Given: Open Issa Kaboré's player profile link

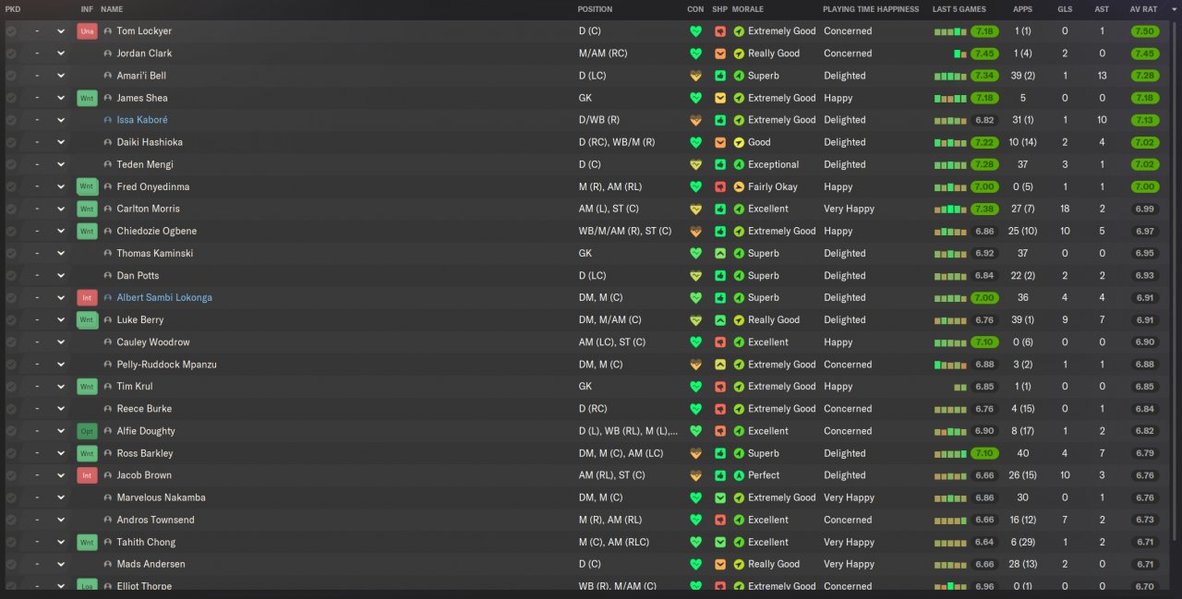Looking at the screenshot, I should 142,120.
